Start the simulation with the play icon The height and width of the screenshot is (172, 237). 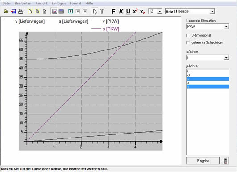[71, 11]
